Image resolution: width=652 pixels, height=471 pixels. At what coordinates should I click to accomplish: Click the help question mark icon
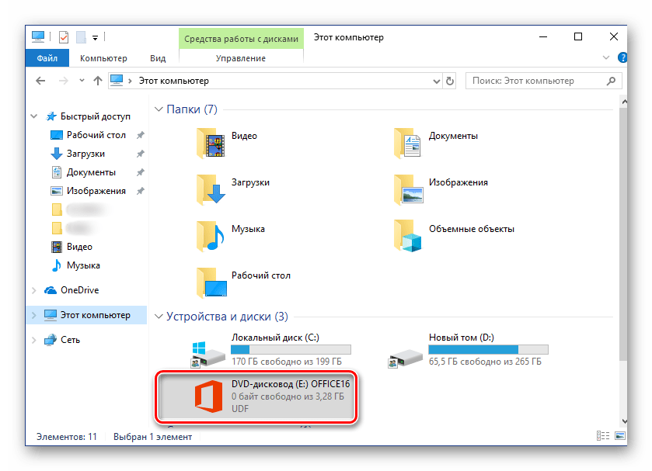coord(622,58)
